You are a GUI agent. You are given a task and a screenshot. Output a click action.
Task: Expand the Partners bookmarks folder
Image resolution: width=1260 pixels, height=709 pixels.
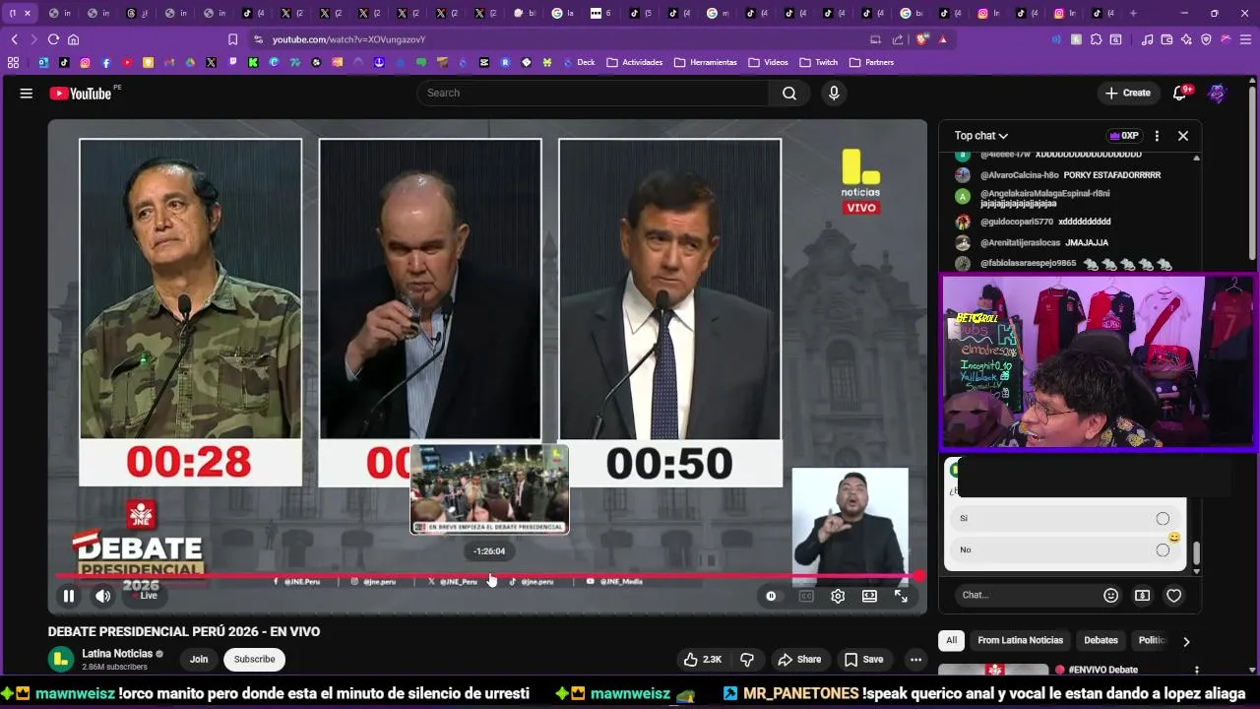(x=872, y=62)
